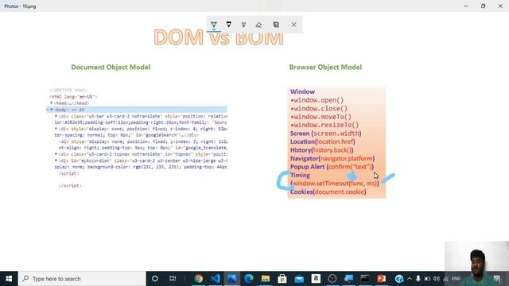Open the volume control
The width and height of the screenshot is (509, 286).
click(x=437, y=279)
